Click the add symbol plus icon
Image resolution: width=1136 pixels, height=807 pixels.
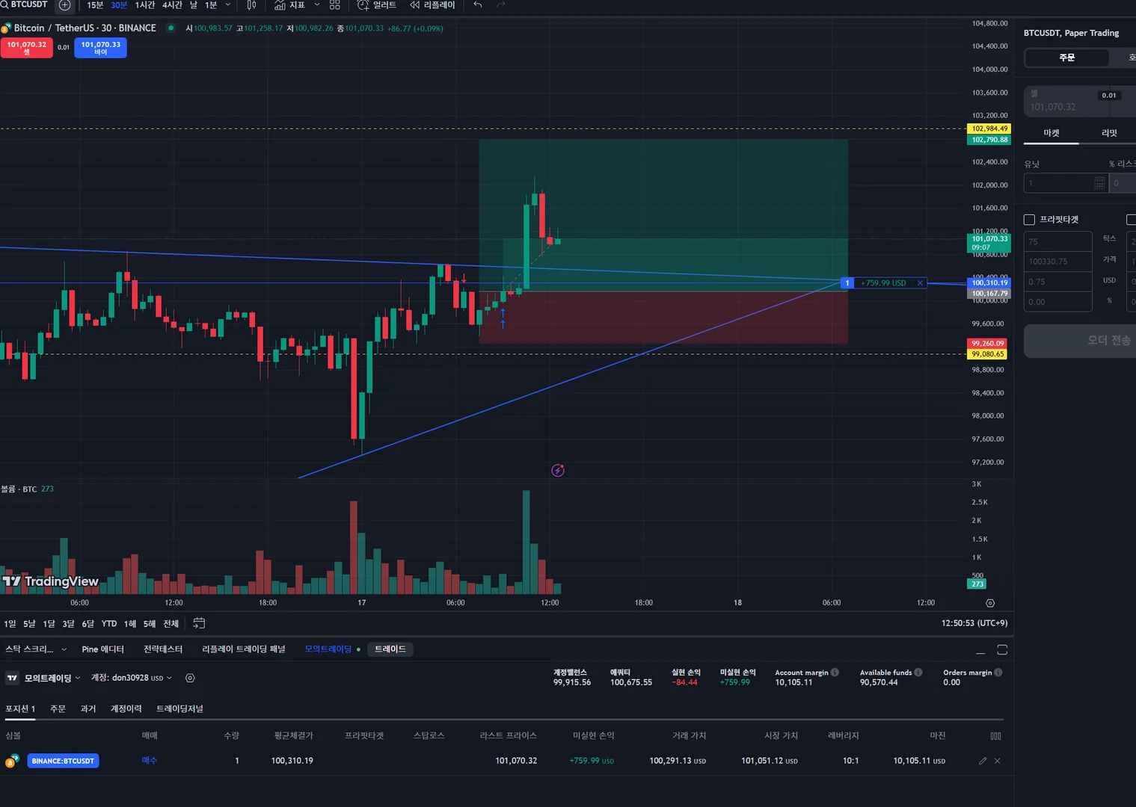click(65, 5)
